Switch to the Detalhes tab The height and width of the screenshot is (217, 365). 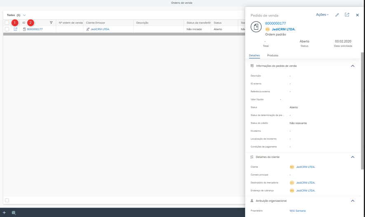click(254, 56)
